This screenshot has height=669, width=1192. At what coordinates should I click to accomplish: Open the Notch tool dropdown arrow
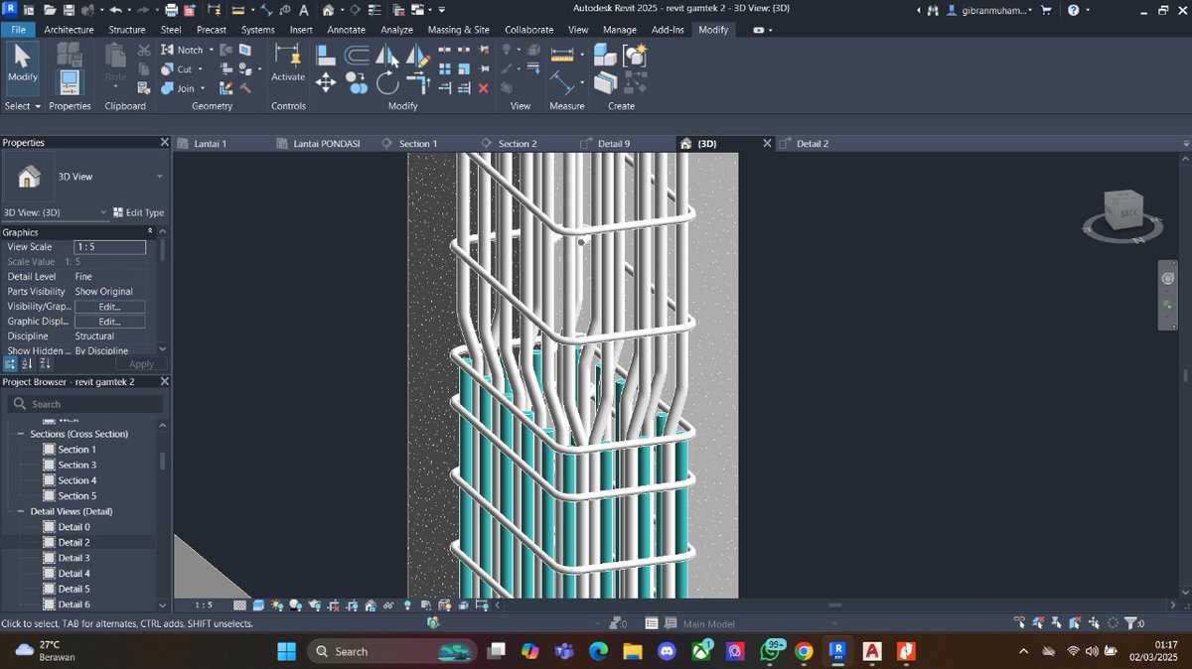coord(212,50)
